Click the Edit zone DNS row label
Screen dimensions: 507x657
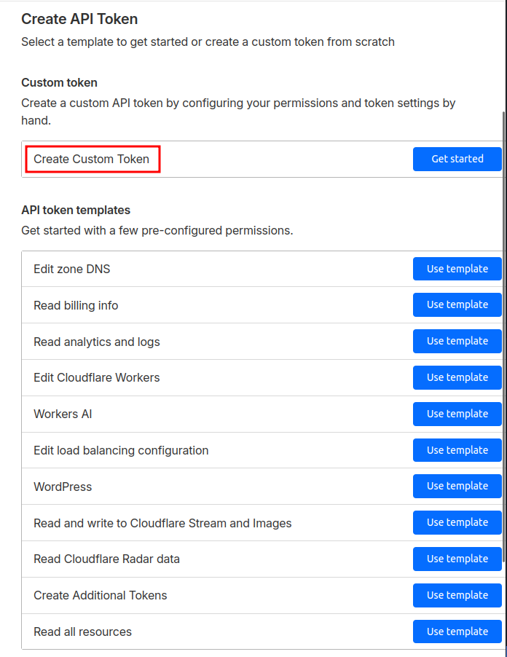tap(72, 270)
